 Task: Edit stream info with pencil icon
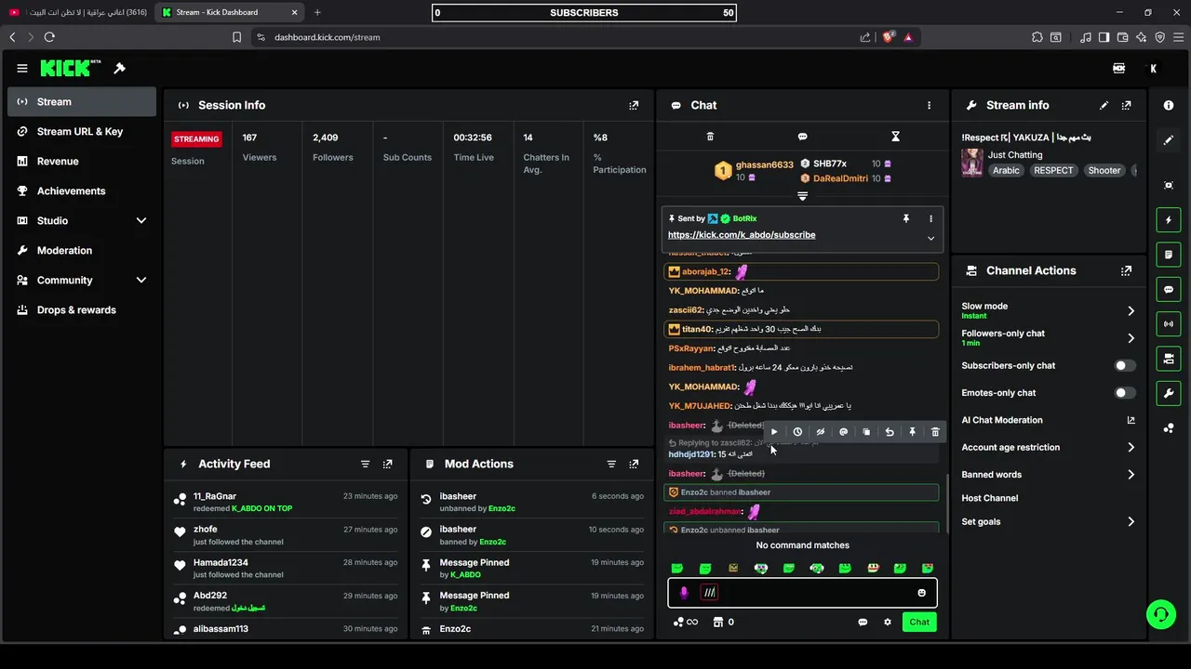[1104, 105]
